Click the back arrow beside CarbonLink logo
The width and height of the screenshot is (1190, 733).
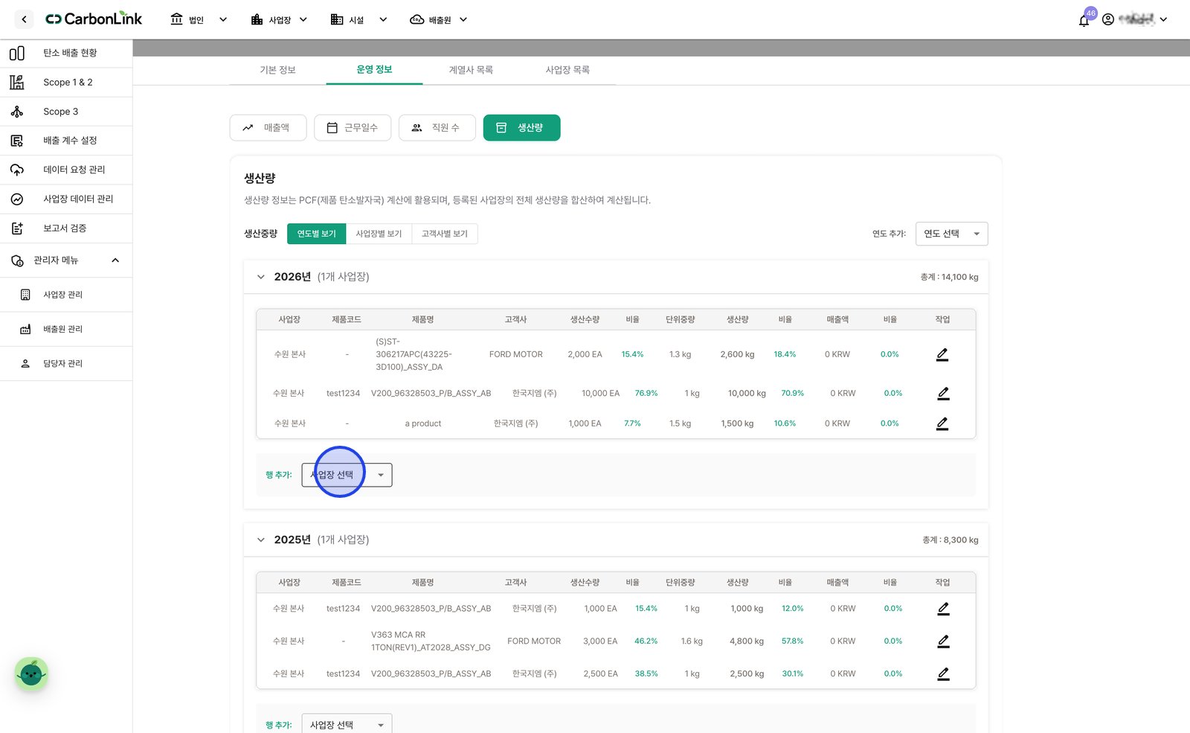24,19
